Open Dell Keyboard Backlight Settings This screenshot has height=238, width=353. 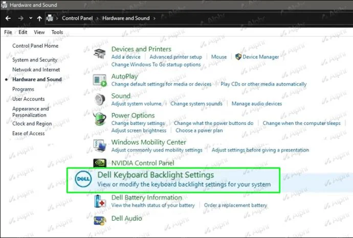pyautogui.click(x=156, y=175)
